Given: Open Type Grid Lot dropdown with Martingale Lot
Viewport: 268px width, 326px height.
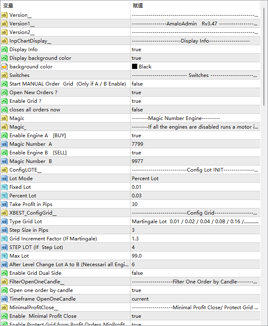Looking at the screenshot, I should coord(195,222).
